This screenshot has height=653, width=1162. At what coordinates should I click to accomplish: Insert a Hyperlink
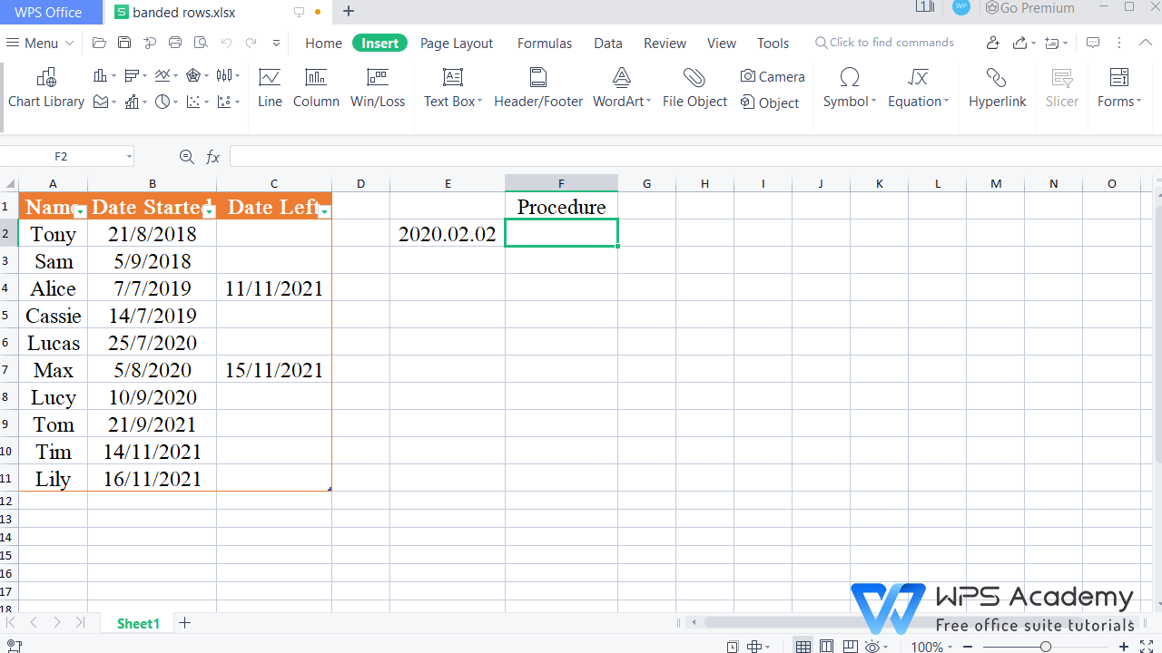coord(997,88)
